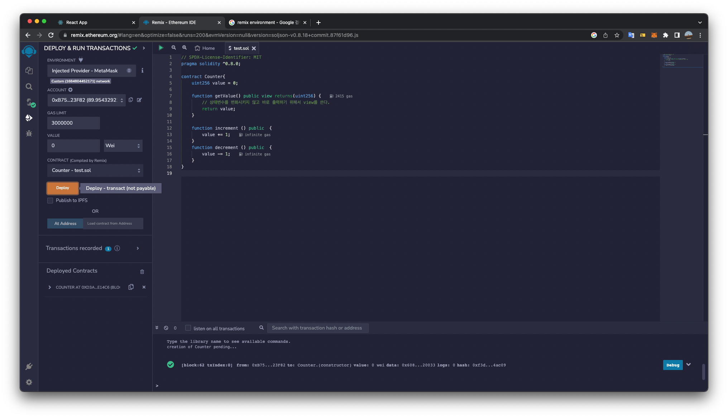
Task: Click the Debug button in terminal
Action: pyautogui.click(x=672, y=365)
